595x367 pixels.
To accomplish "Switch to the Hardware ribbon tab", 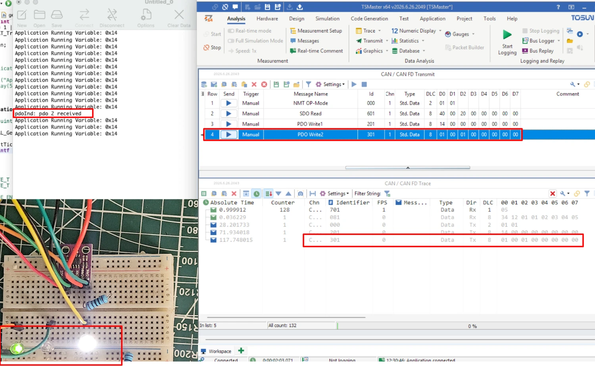I will tap(267, 19).
